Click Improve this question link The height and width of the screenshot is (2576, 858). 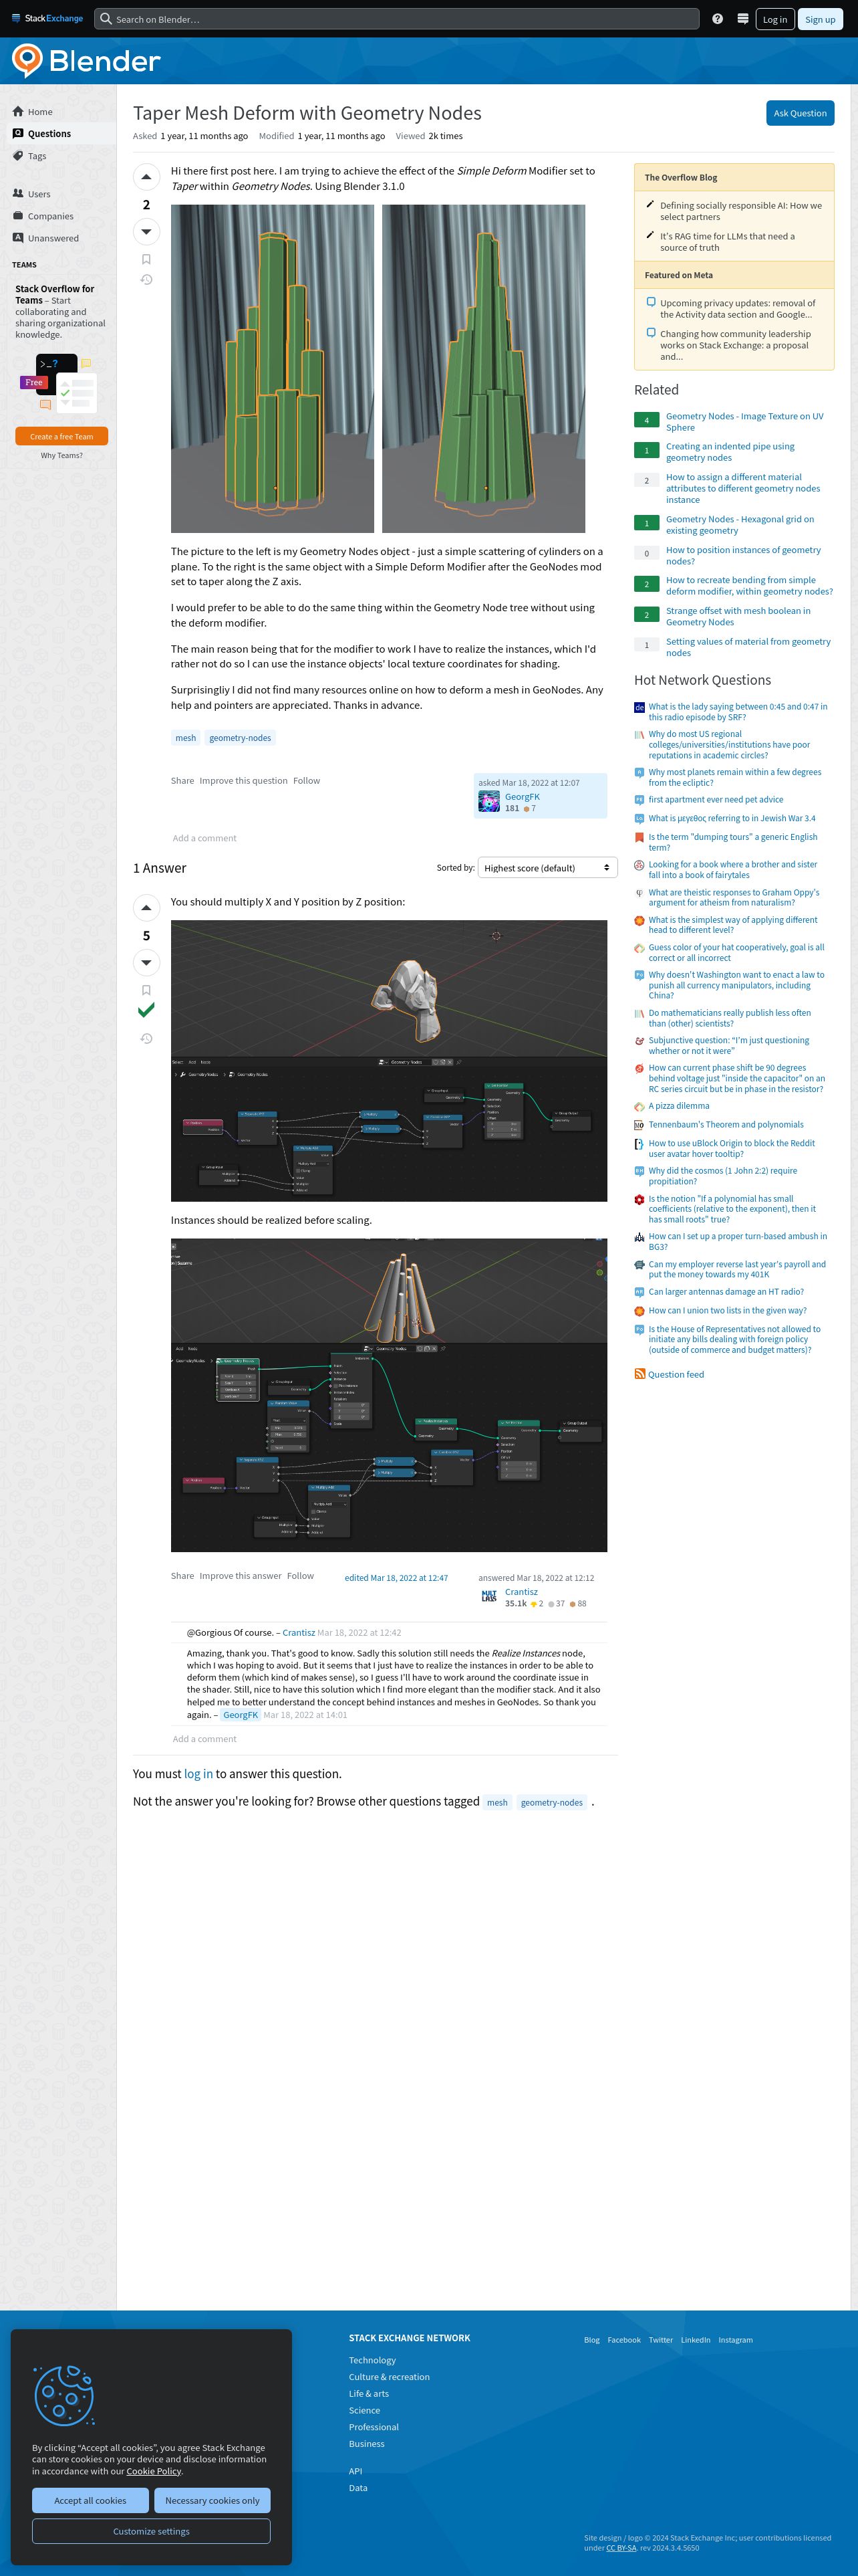point(243,781)
